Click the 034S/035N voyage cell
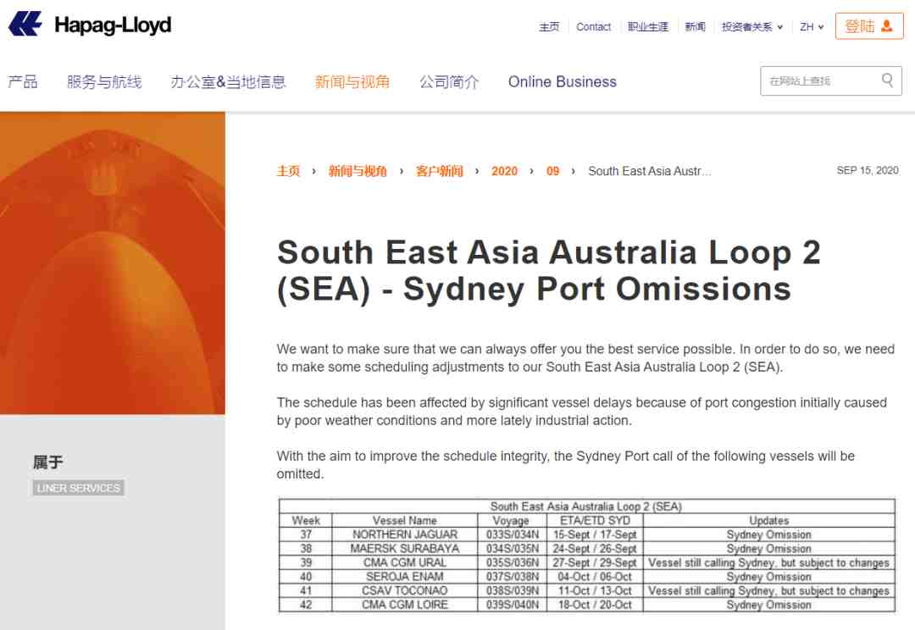 click(513, 549)
